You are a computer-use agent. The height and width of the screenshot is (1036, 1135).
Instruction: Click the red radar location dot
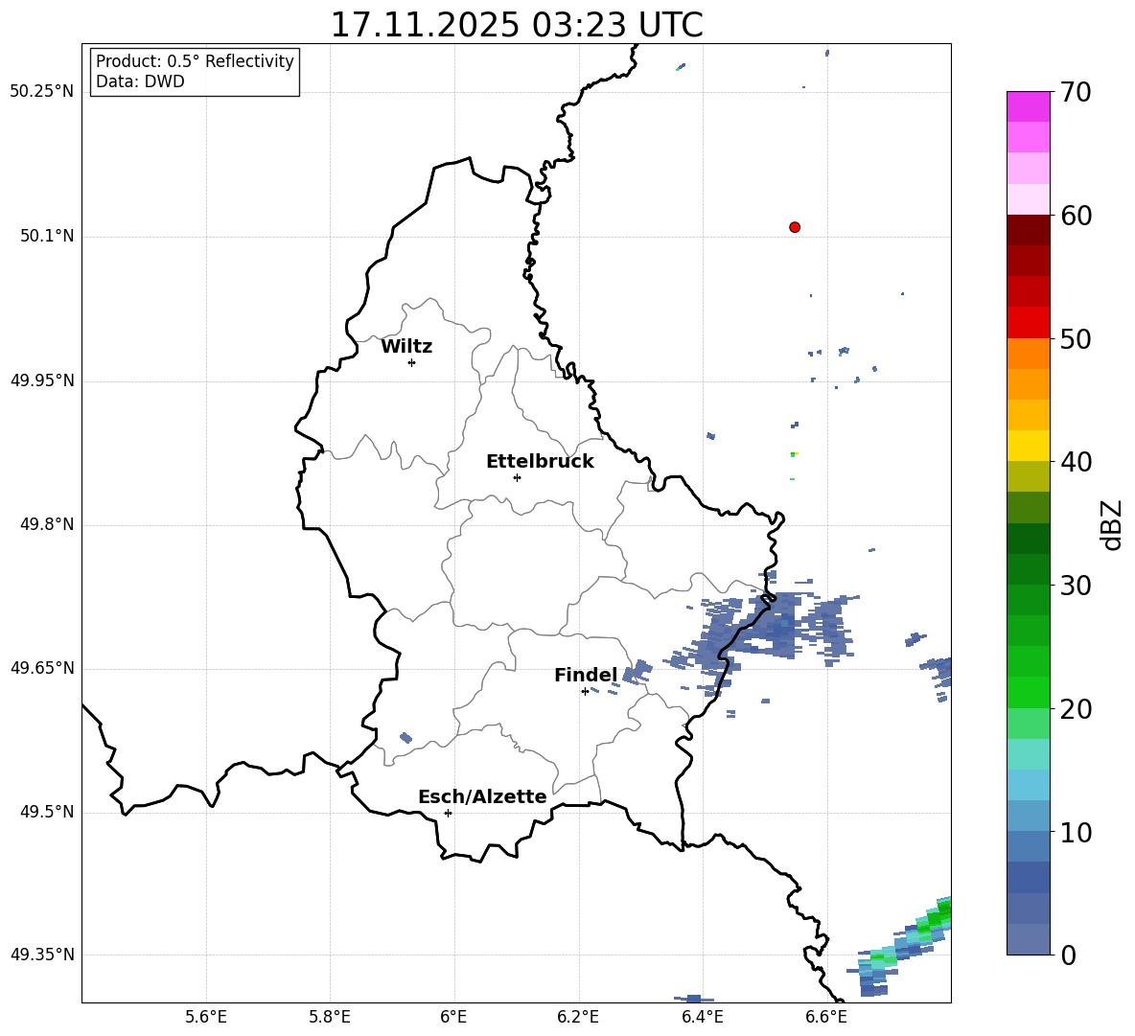[x=795, y=227]
